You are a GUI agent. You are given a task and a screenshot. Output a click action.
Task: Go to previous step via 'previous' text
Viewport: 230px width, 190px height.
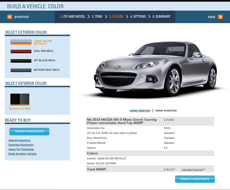pos(22,17)
